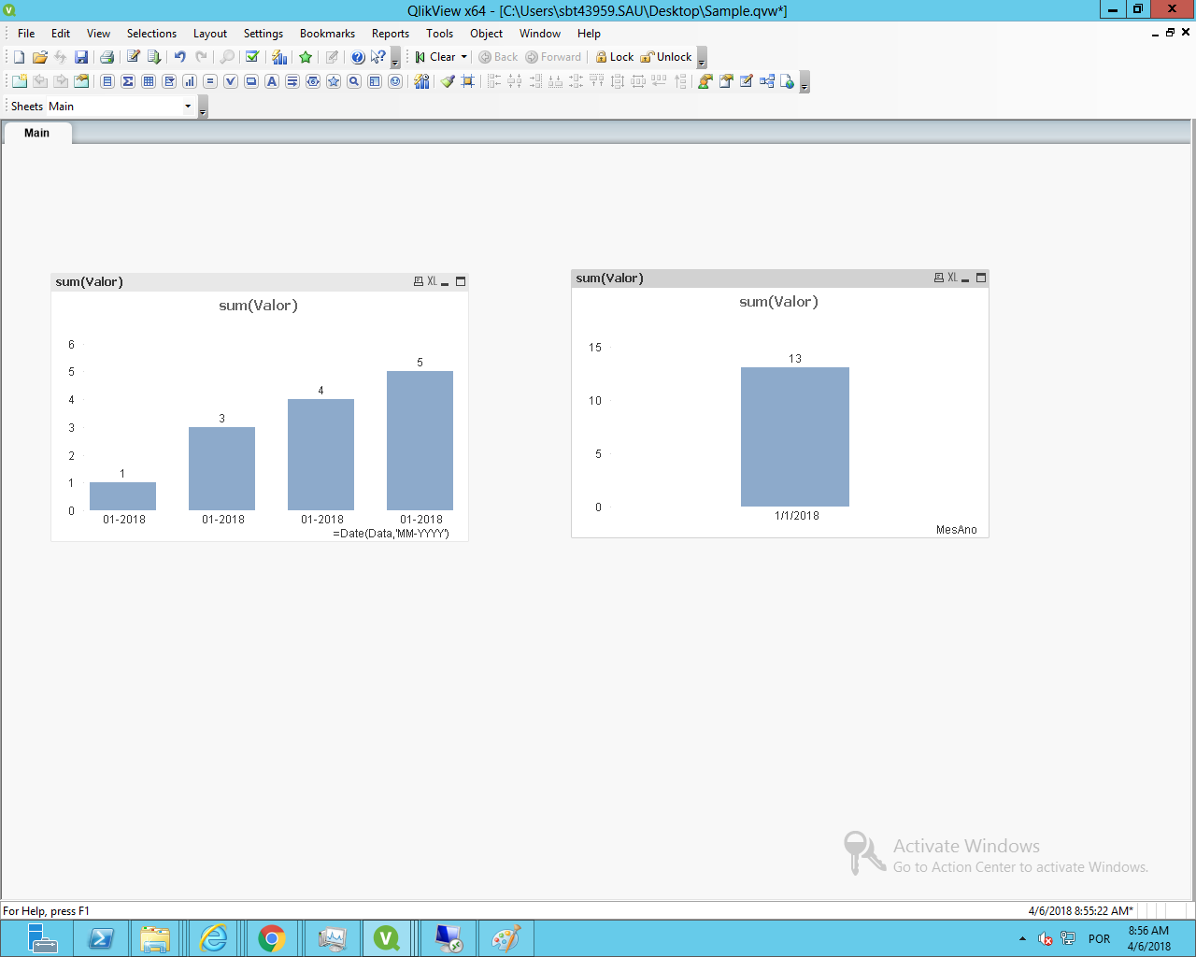
Task: Click the Clear selections button
Action: click(434, 57)
